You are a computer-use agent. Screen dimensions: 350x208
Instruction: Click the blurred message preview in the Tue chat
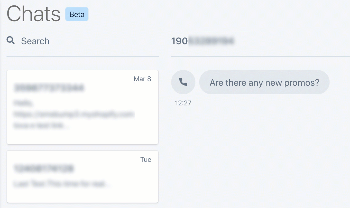[62, 184]
